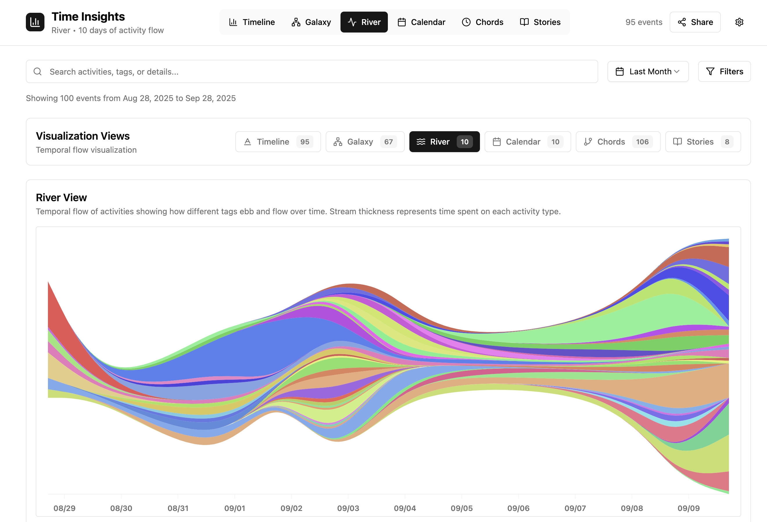The height and width of the screenshot is (522, 767).
Task: Select the Galaxy 67 visualization view
Action: (365, 142)
